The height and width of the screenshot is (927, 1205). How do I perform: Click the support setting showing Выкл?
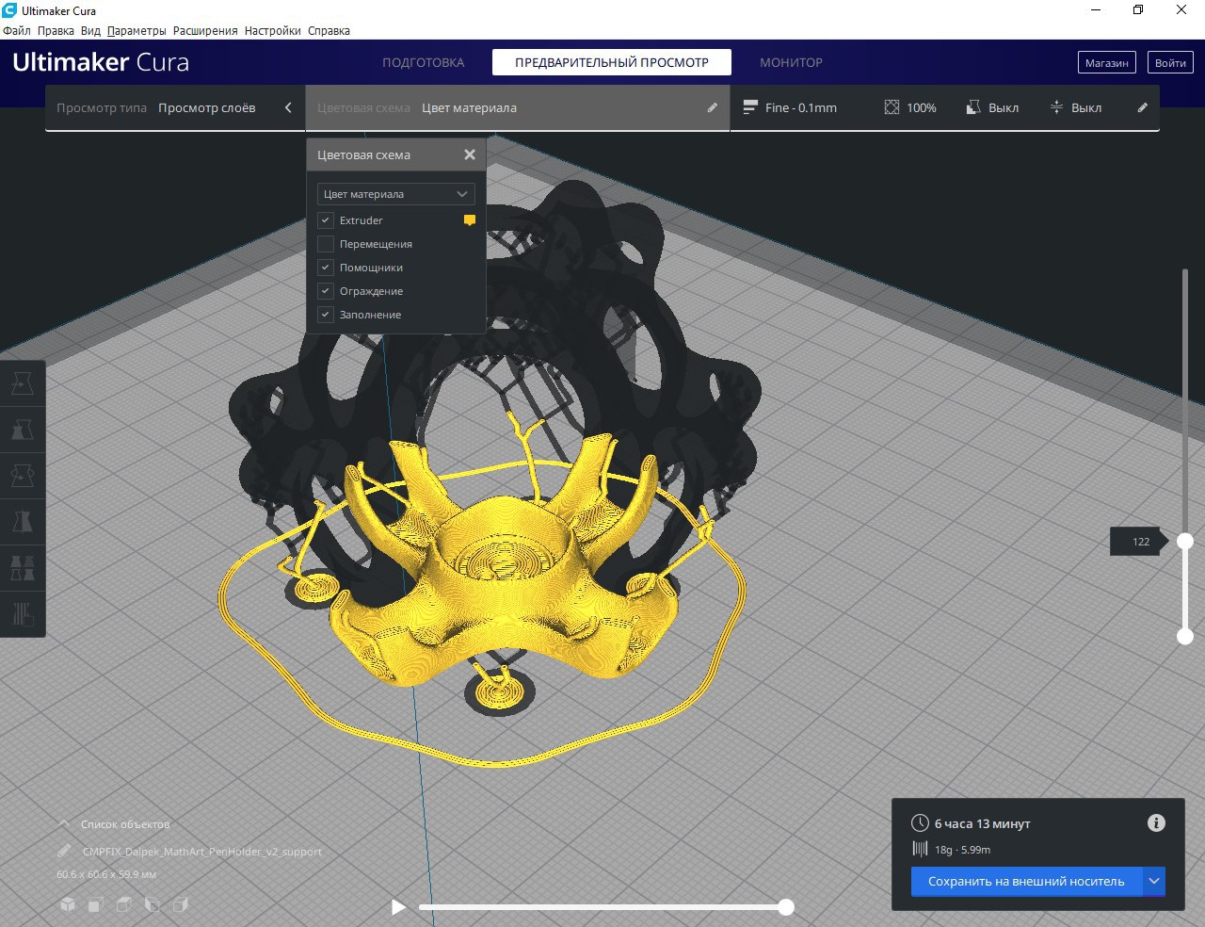click(x=992, y=107)
